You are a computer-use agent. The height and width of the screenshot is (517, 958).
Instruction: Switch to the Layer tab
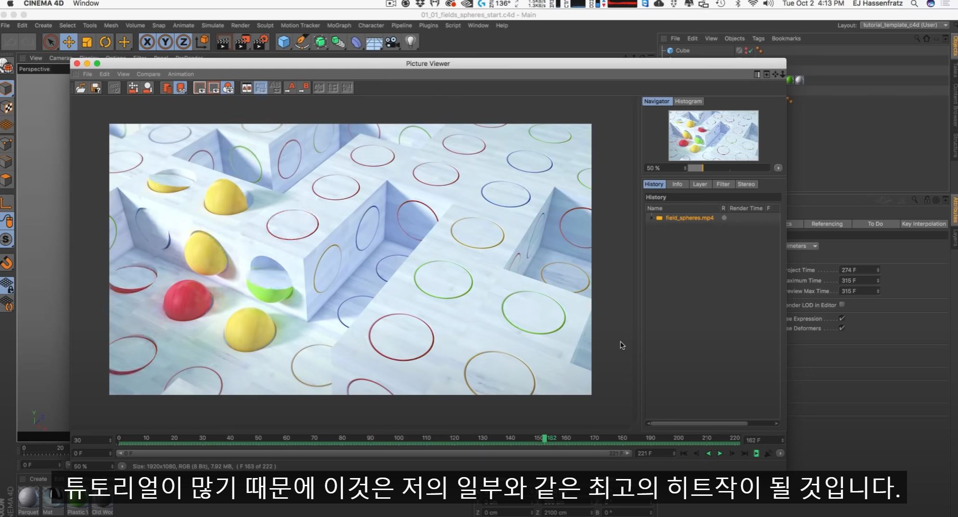[700, 184]
